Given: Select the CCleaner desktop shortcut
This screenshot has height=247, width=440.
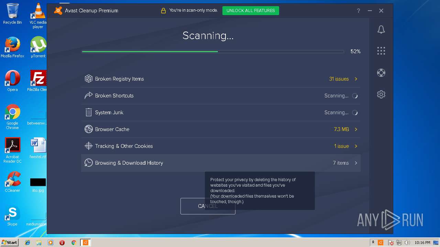Looking at the screenshot, I should [12, 182].
